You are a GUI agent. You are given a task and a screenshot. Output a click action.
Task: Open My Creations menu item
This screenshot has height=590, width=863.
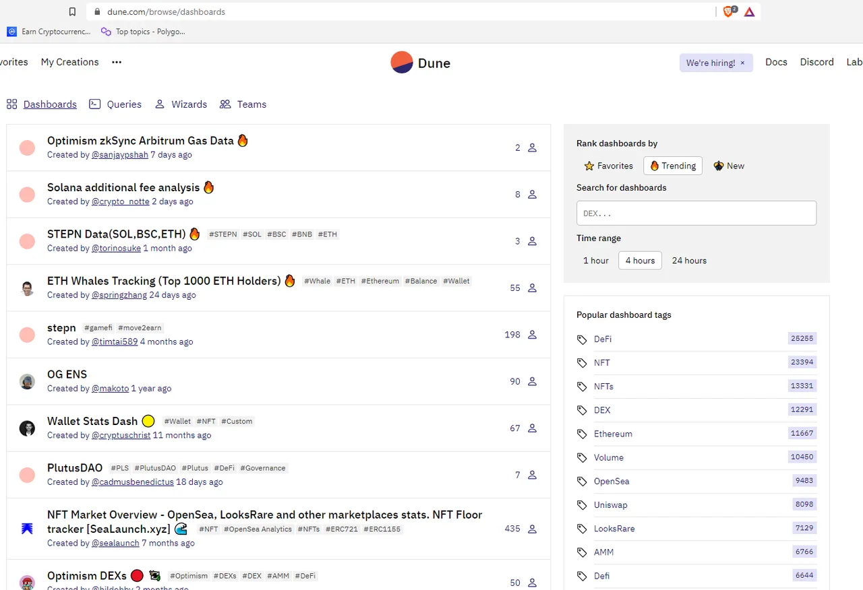pyautogui.click(x=70, y=62)
